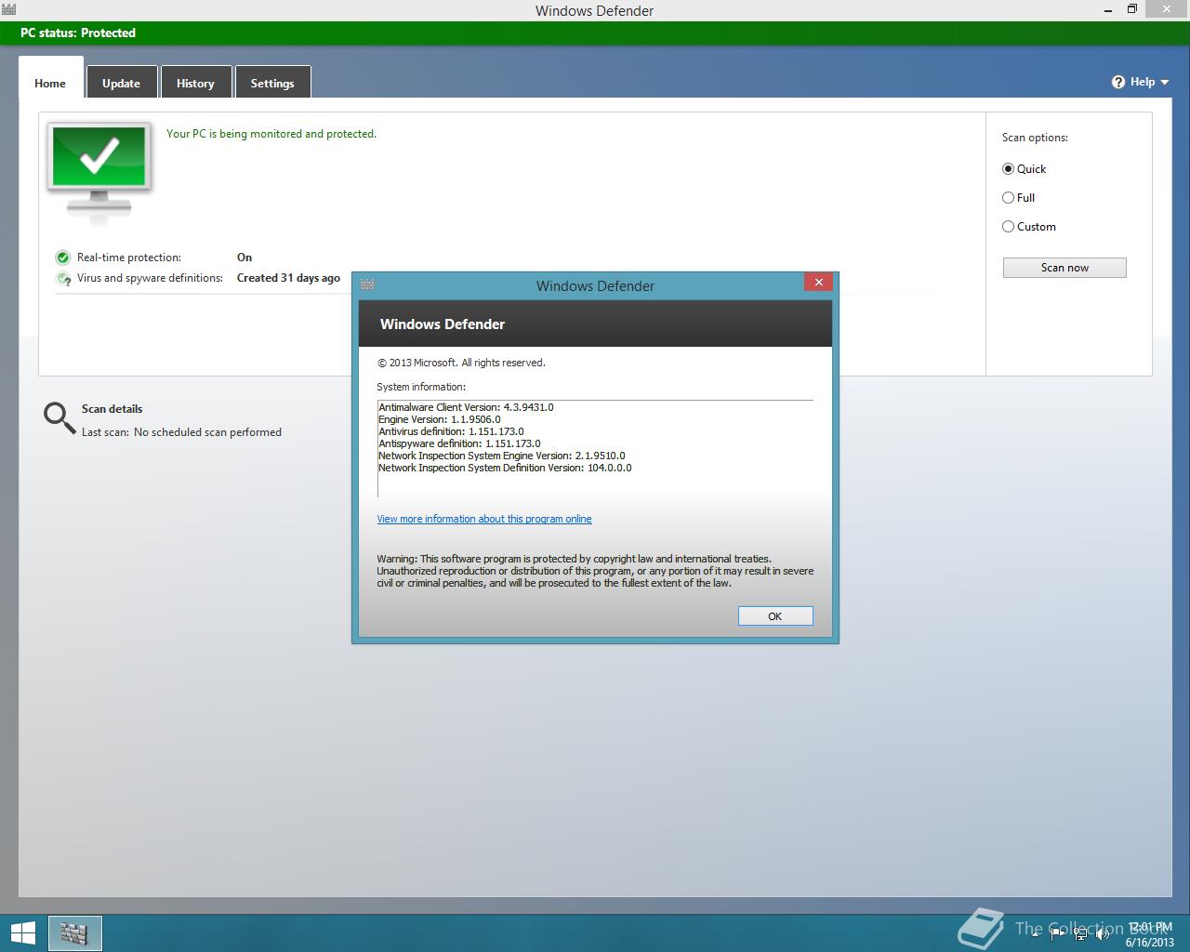Viewport: 1190px width, 952px height.
Task: Click the 'Antivirus definition: 1.151.173.0' line
Action: 451,431
